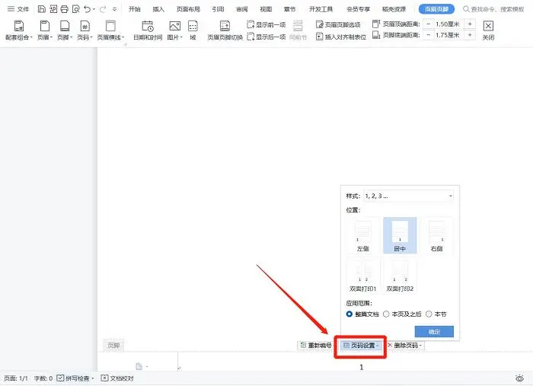This screenshot has width=533, height=386.
Task: Insert a 域 field
Action: (193, 30)
